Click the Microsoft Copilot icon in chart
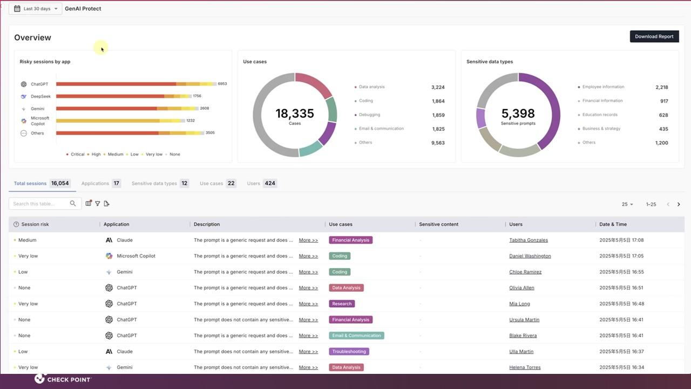The image size is (691, 389). point(24,121)
